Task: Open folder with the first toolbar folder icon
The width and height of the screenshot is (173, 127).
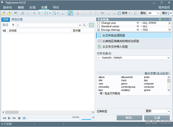Action: pyautogui.click(x=3, y=13)
